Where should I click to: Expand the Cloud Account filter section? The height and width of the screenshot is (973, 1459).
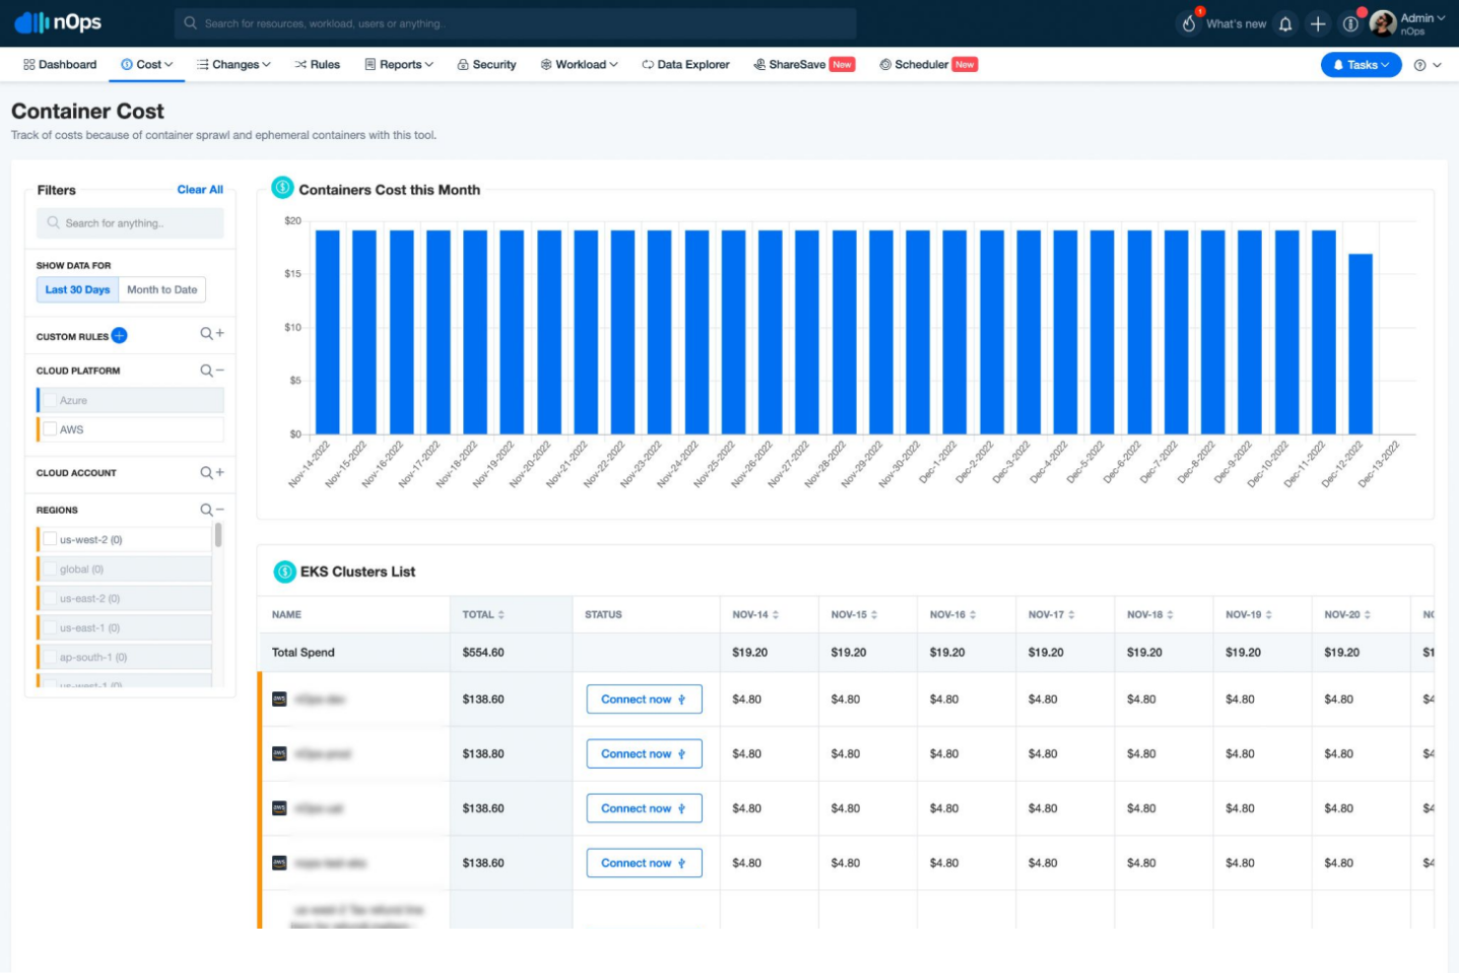tap(219, 472)
